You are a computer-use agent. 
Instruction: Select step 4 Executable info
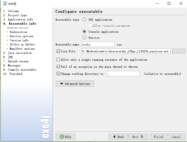click(20, 24)
